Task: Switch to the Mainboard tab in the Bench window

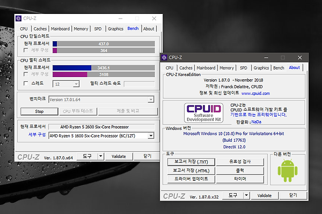Action: point(60,29)
